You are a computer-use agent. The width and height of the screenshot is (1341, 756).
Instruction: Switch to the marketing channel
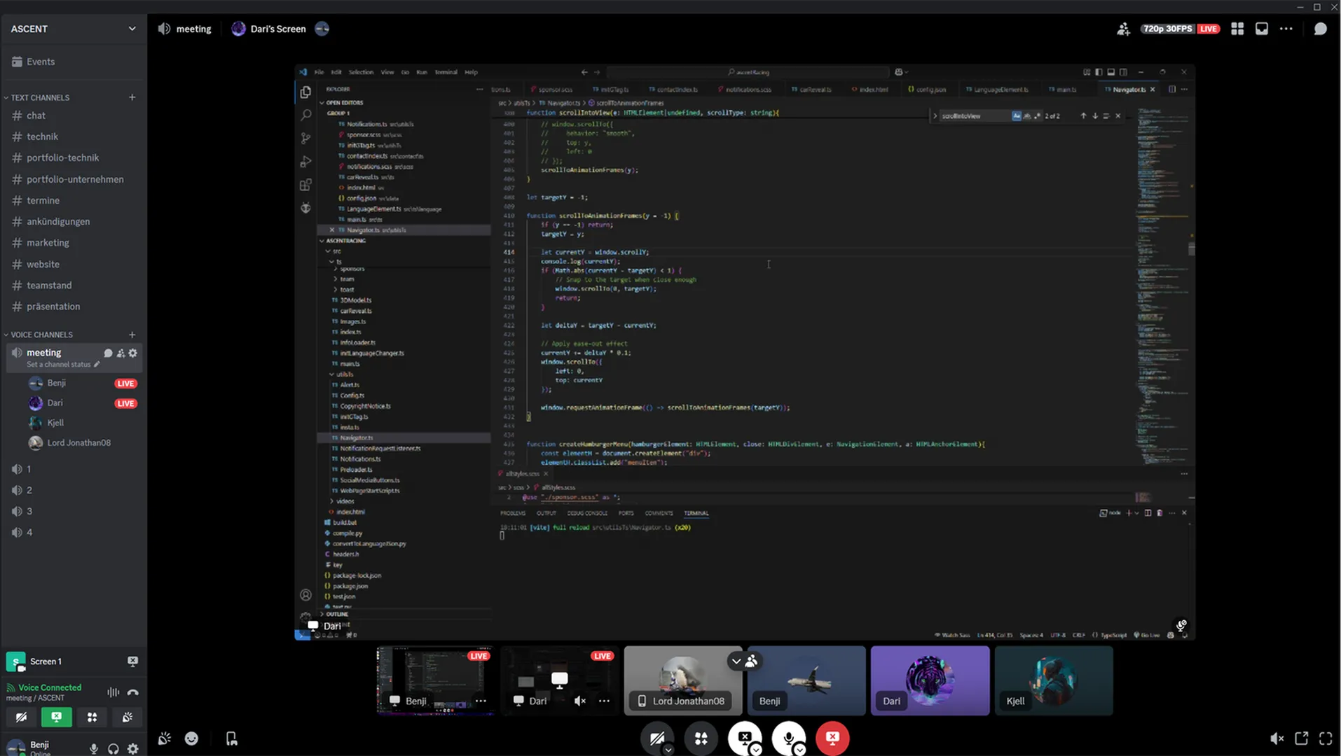point(48,242)
